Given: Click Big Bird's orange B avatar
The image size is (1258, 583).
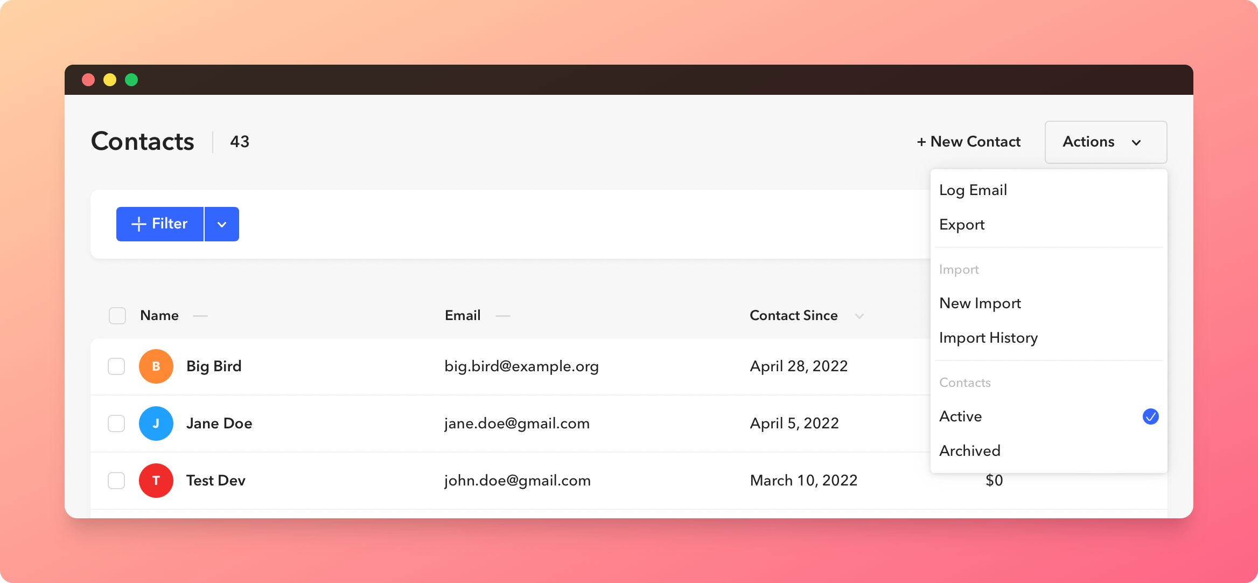Looking at the screenshot, I should (x=156, y=366).
